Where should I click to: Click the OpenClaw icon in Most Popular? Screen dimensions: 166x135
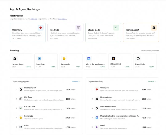pyautogui.click(x=40, y=28)
